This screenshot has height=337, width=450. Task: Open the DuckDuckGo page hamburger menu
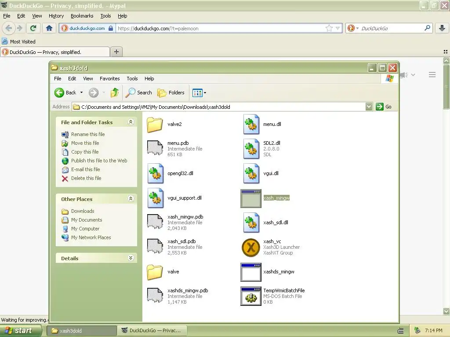coord(432,75)
